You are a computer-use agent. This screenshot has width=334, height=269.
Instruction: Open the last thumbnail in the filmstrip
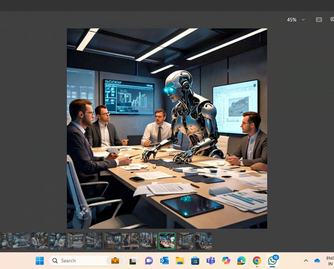pos(203,241)
